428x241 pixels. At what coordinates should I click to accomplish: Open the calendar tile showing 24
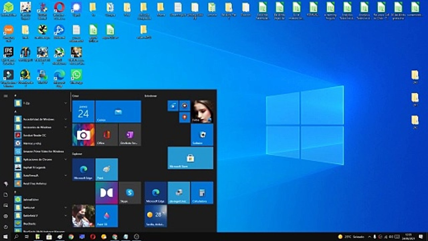pos(83,111)
